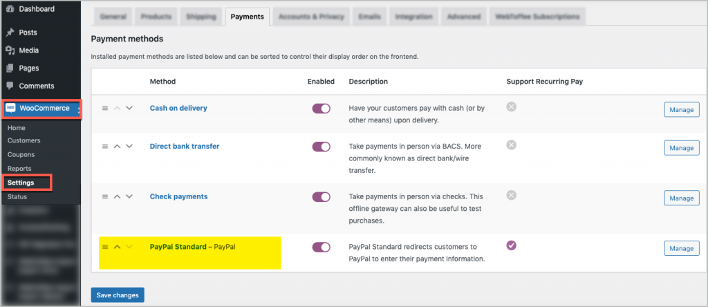Move Cash on delivery up with arrow
Screen dimensions: 708x307
pos(117,109)
